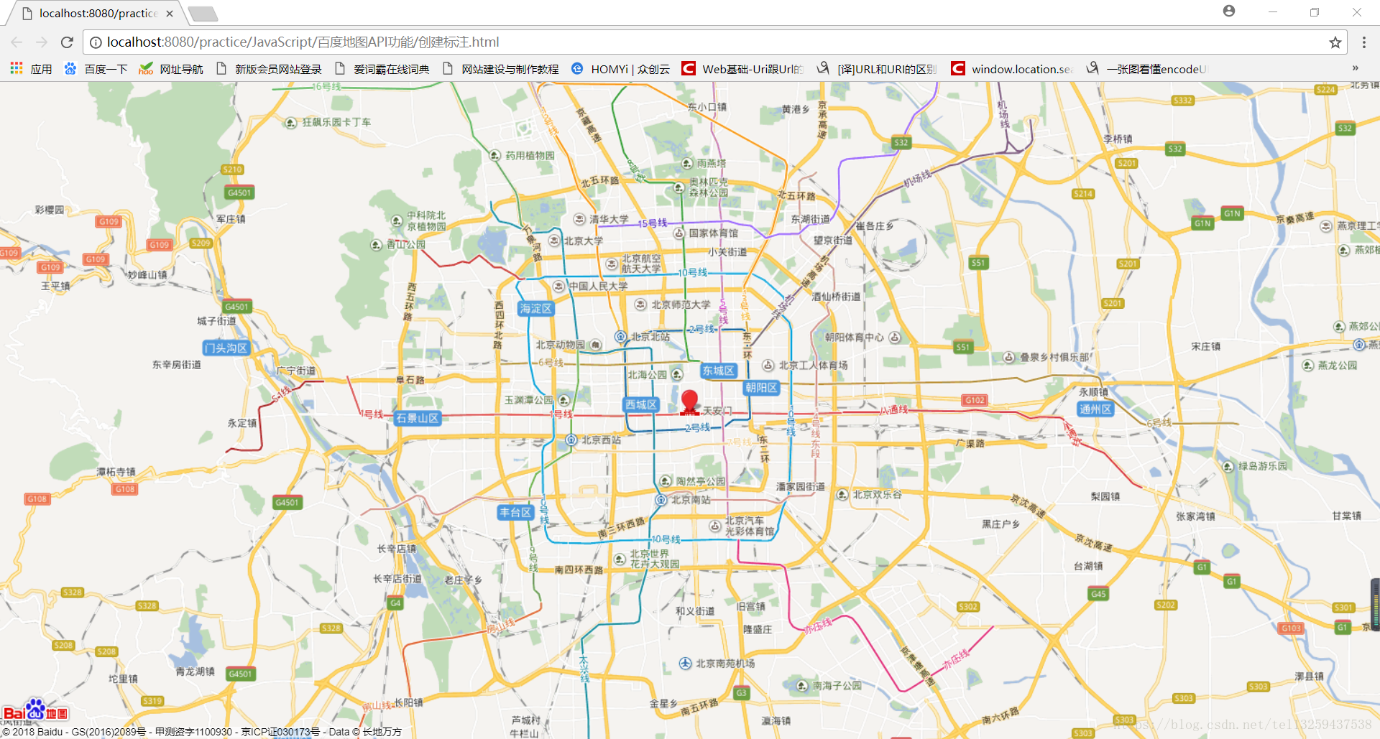Click the 门头沟区 district label
Screen dimensions: 1380x739
pyautogui.click(x=226, y=348)
